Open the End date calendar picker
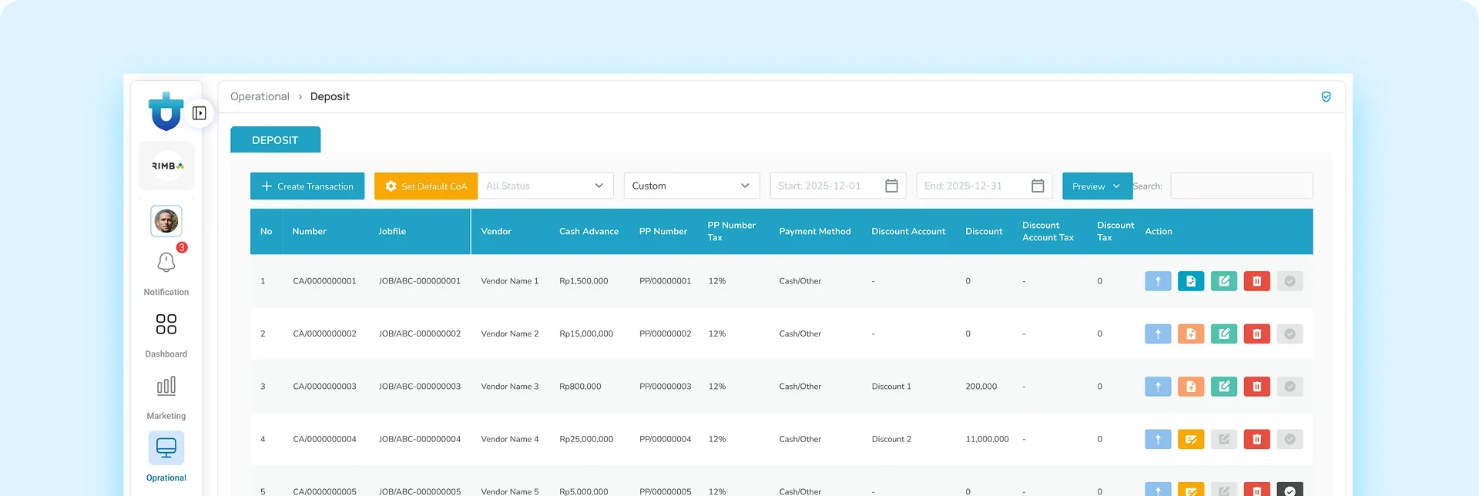The width and height of the screenshot is (1479, 496). [1038, 186]
